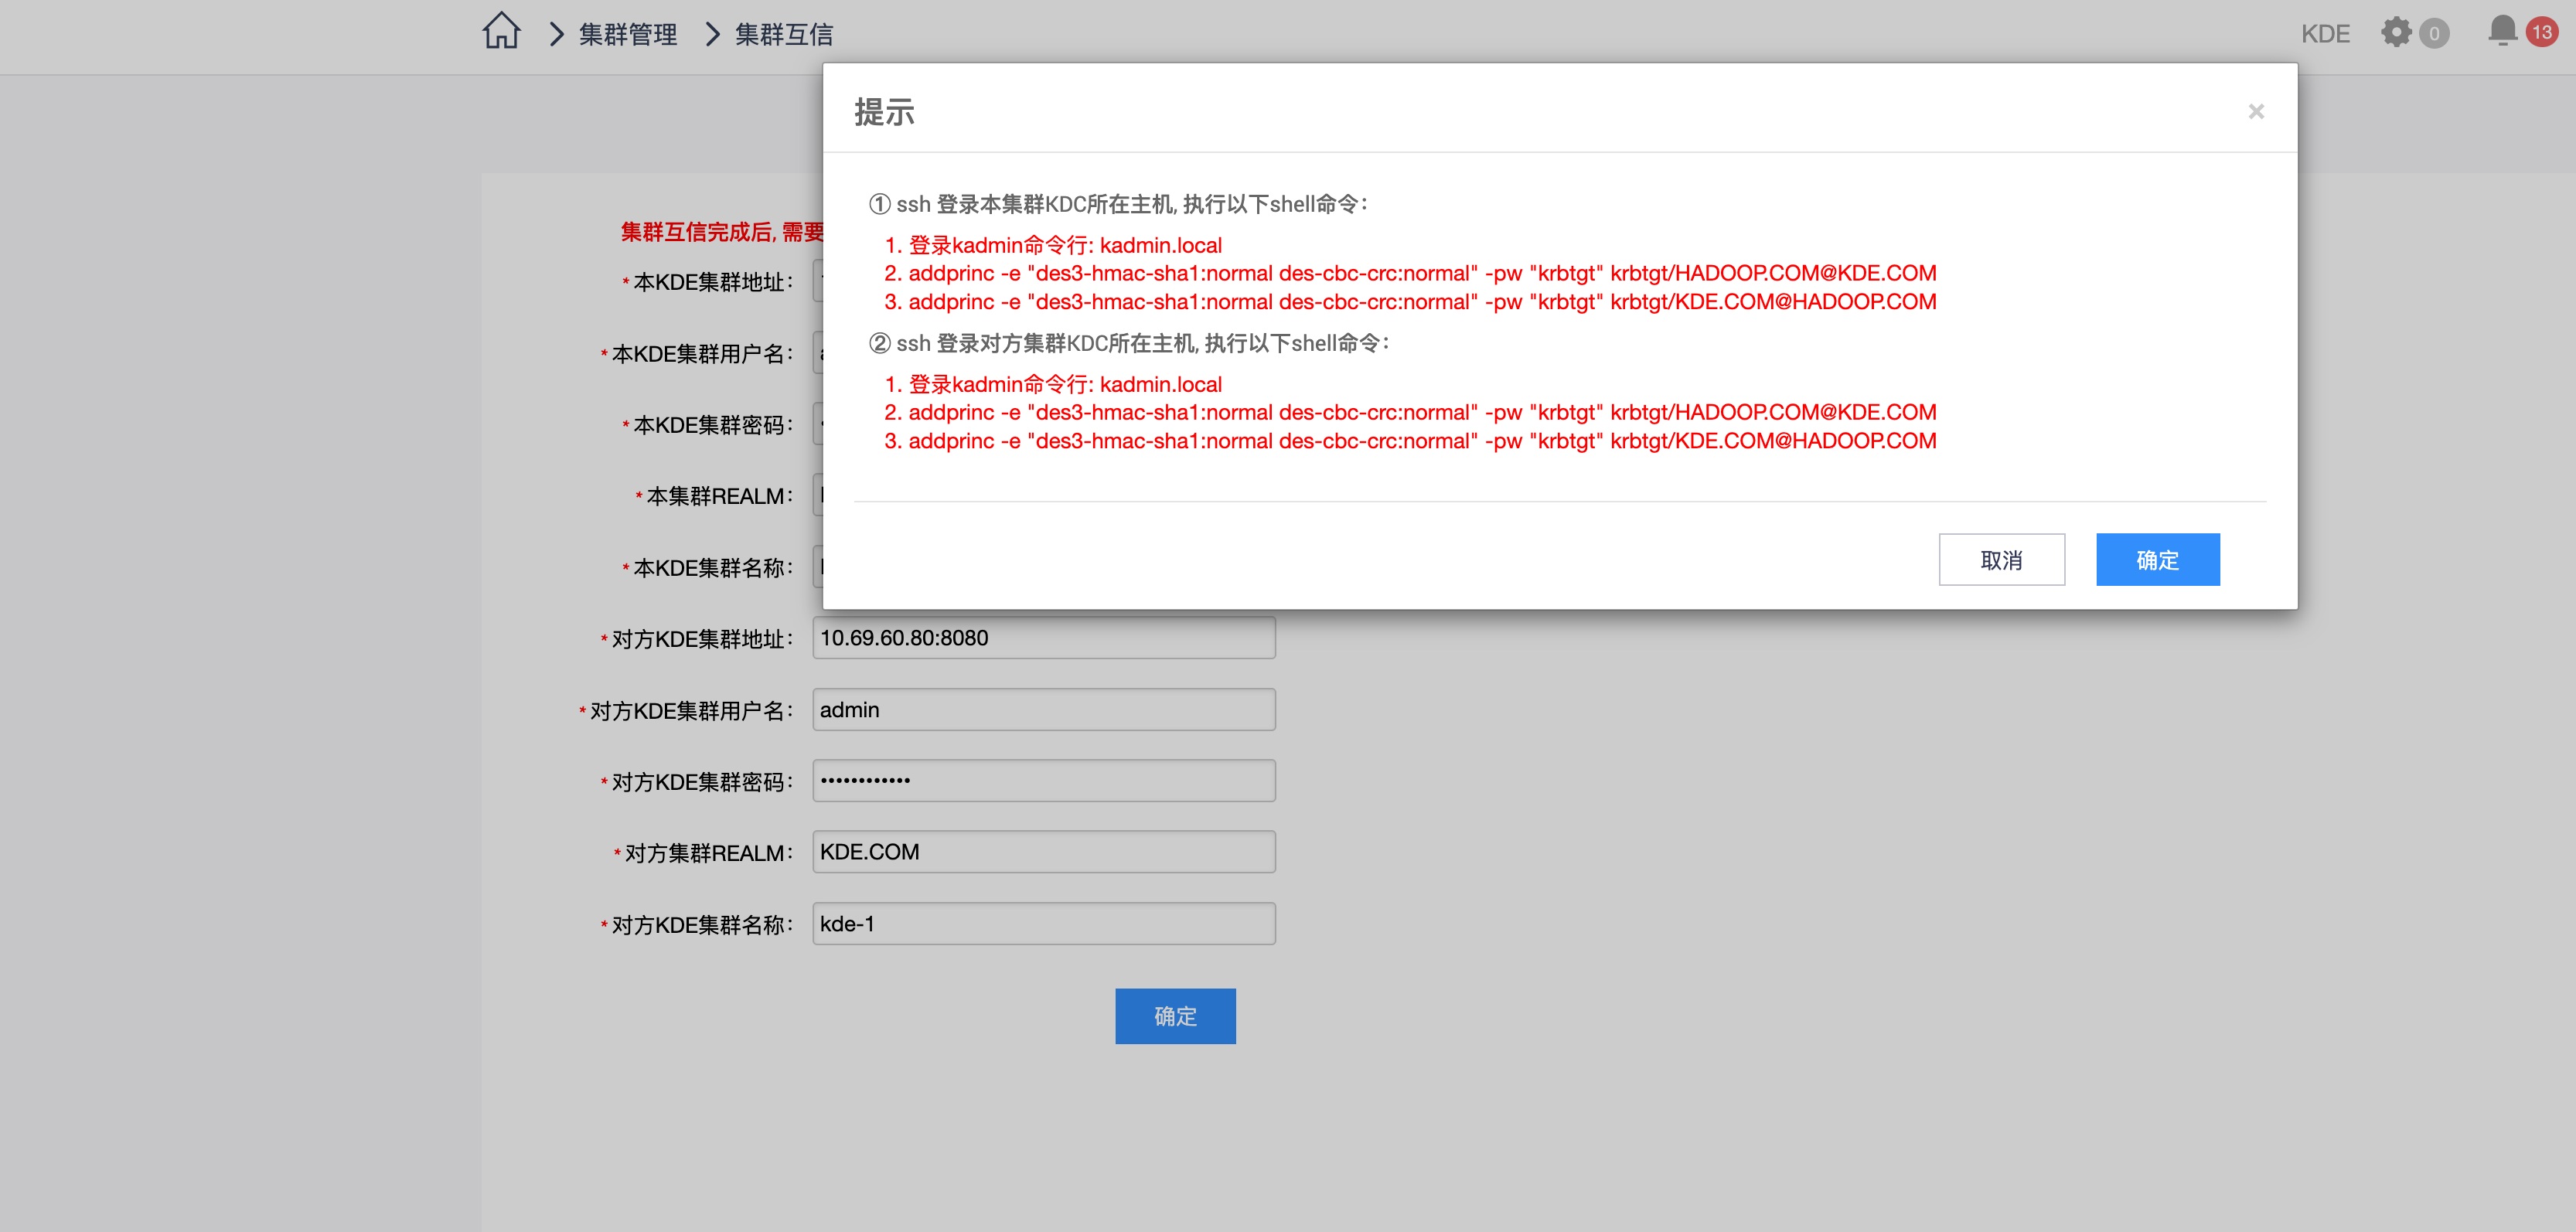The image size is (2576, 1232).
Task: Close the 提示 dialog with X
Action: pyautogui.click(x=2256, y=111)
